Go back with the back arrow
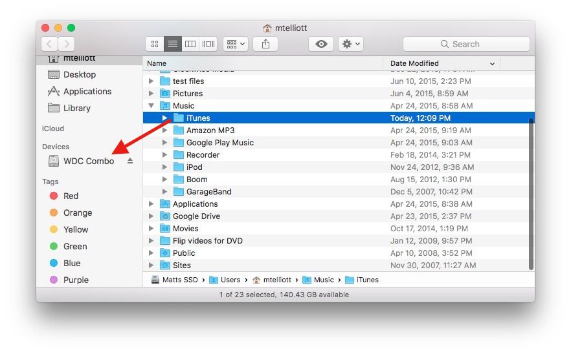571x354 pixels. 49,44
